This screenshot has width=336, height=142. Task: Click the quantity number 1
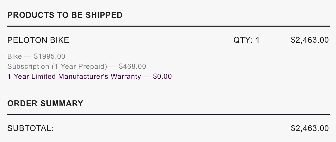[258, 40]
